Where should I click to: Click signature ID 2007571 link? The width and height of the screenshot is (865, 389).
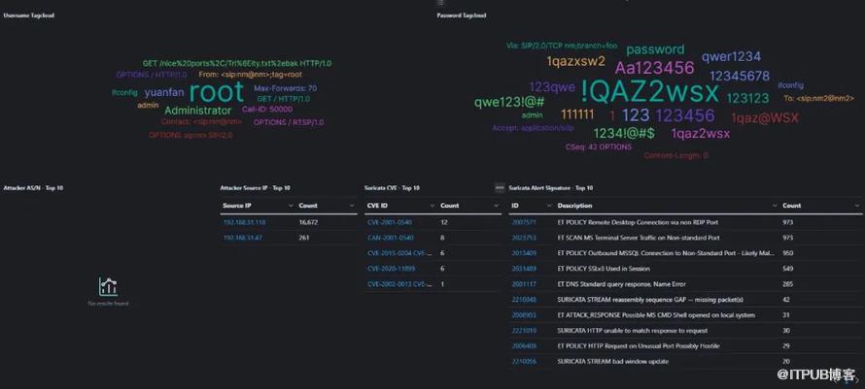pos(524,222)
